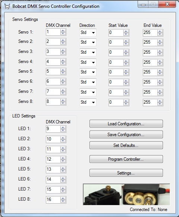Viewport: 179px width, 217px height.
Task: Click Program Controller button
Action: [x=126, y=159]
